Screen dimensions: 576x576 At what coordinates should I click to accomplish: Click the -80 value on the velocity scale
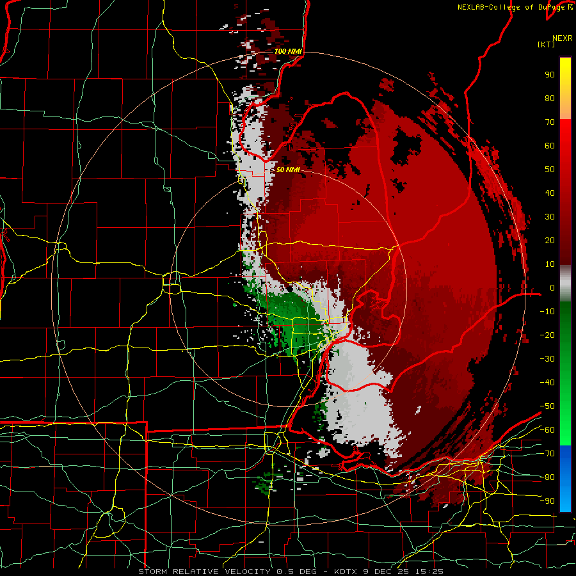pyautogui.click(x=547, y=477)
